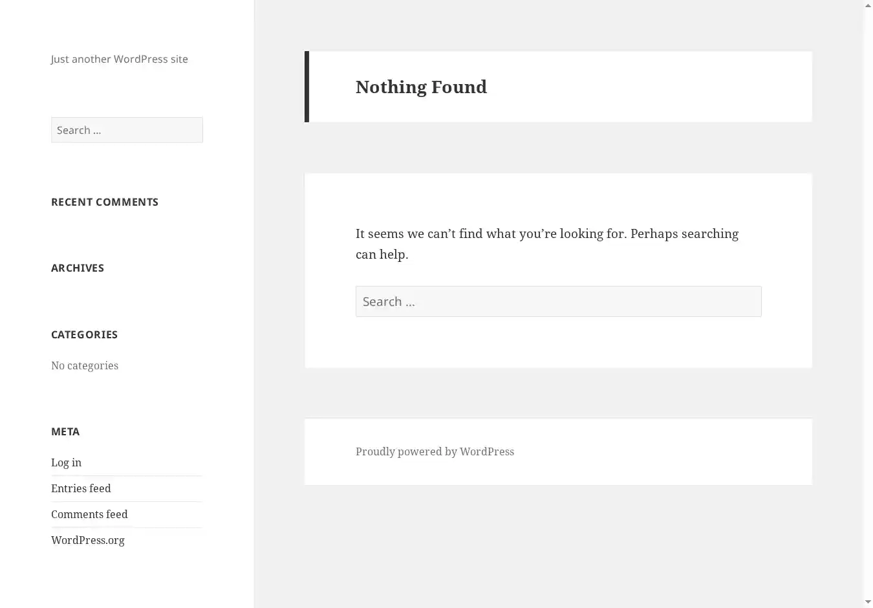This screenshot has width=873, height=608.
Task: Click the Meta widget heading
Action: pos(65,431)
